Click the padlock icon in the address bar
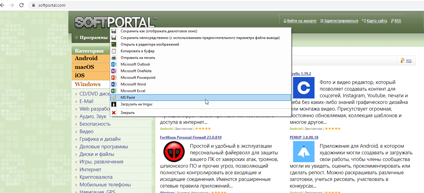424x193 pixels. (34, 5)
